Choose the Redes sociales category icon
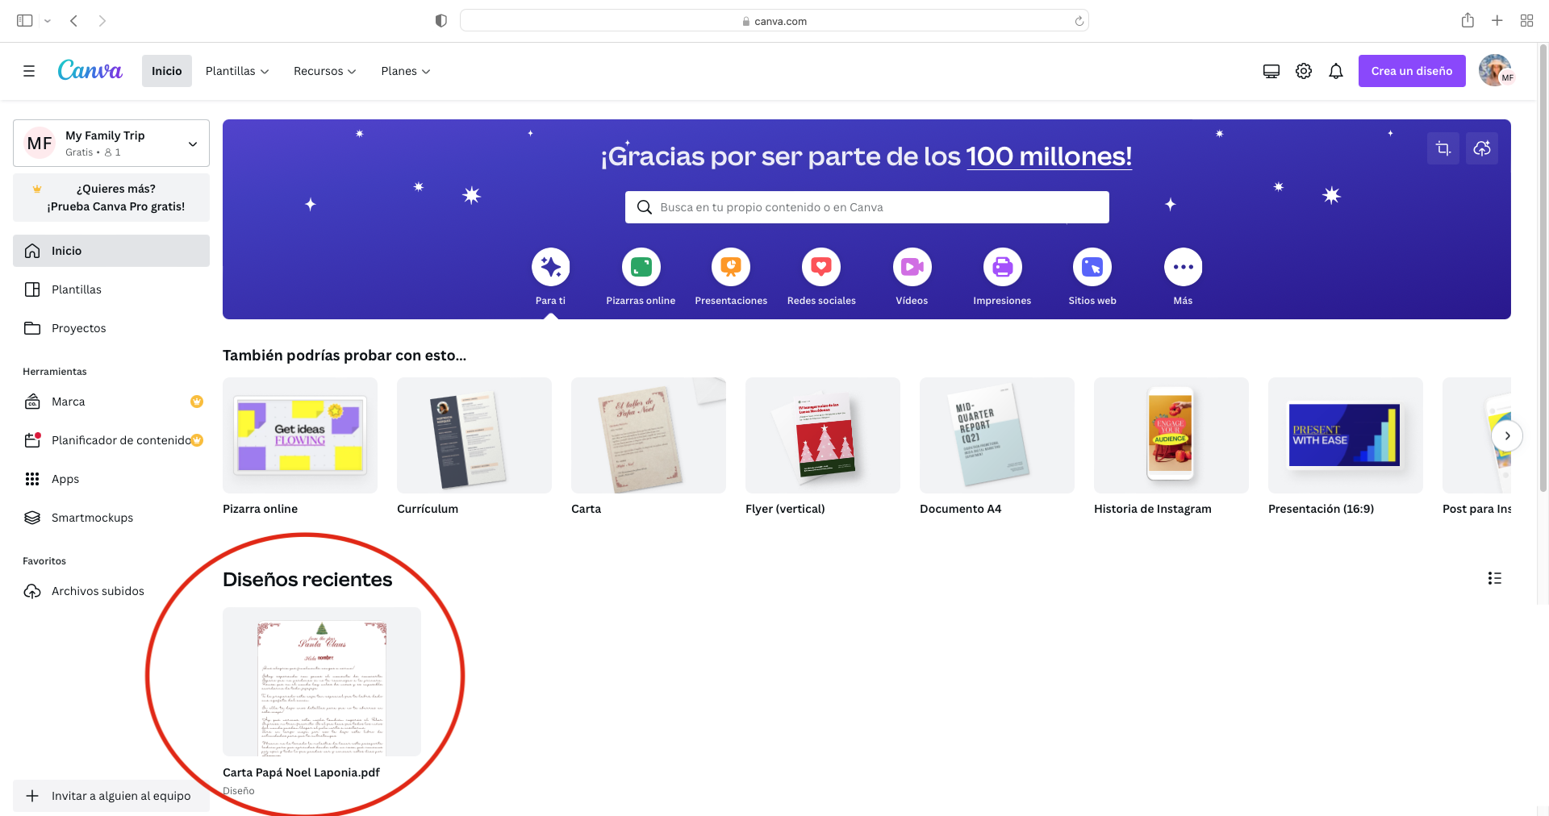Image resolution: width=1549 pixels, height=816 pixels. [821, 268]
